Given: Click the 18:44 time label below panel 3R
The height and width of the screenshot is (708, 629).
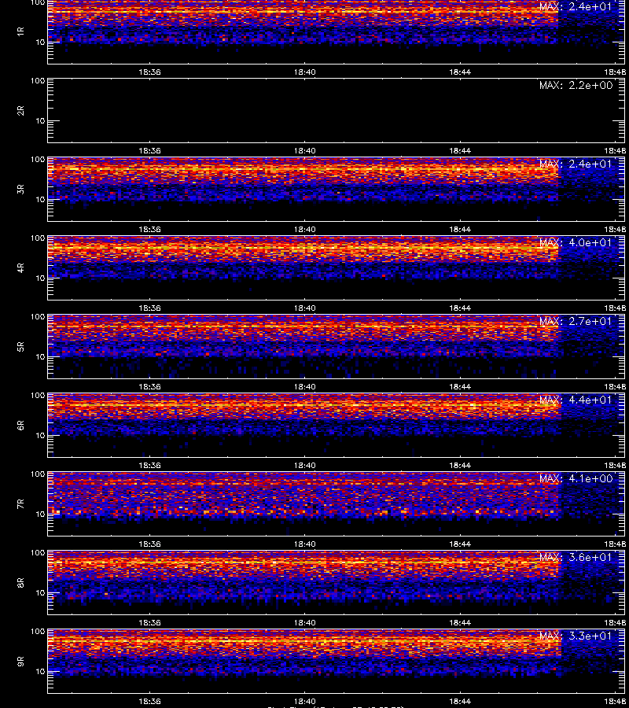Looking at the screenshot, I should pos(460,230).
